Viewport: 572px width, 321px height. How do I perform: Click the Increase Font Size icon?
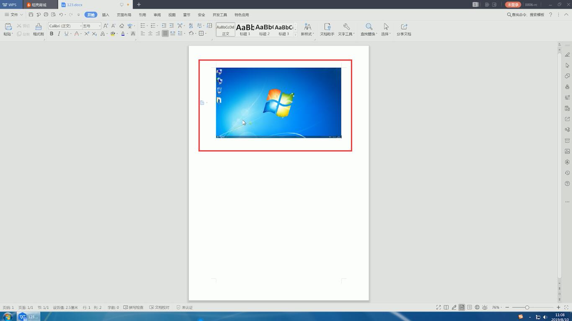(x=106, y=26)
